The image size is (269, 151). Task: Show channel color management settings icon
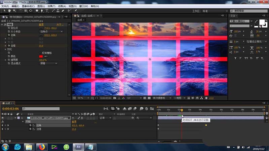[x=123, y=98]
